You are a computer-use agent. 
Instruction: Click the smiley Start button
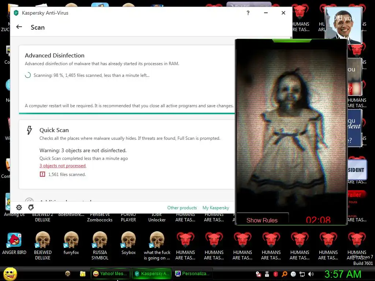coord(10,274)
